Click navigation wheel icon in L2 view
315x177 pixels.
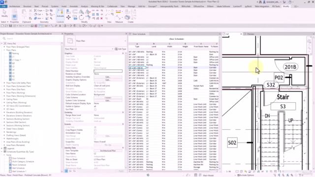pyautogui.click(x=309, y=41)
